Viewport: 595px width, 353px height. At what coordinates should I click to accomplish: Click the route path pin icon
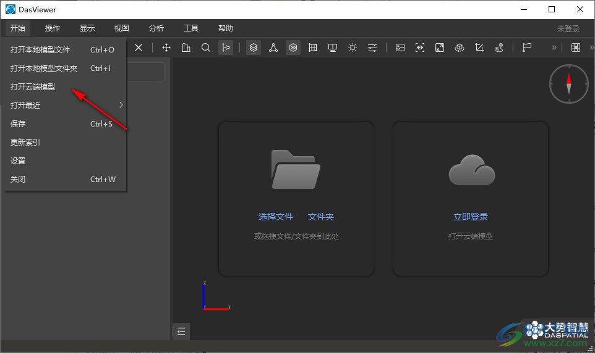[499, 48]
